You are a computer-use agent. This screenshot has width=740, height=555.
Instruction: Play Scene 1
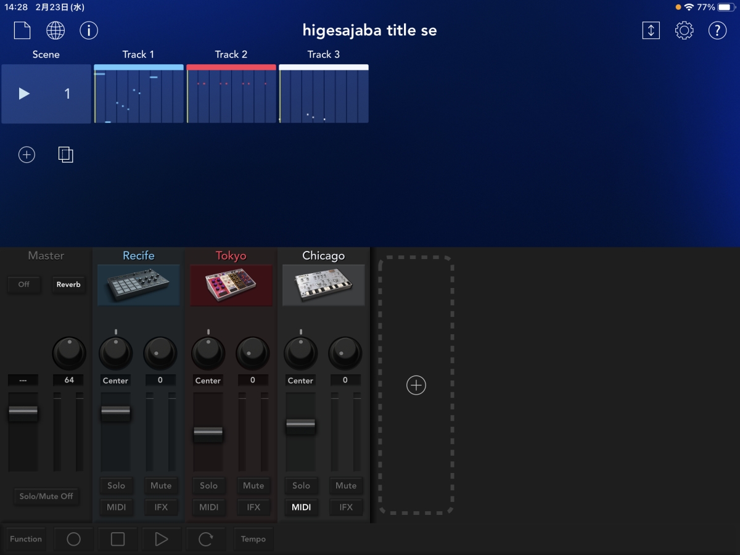pyautogui.click(x=24, y=94)
